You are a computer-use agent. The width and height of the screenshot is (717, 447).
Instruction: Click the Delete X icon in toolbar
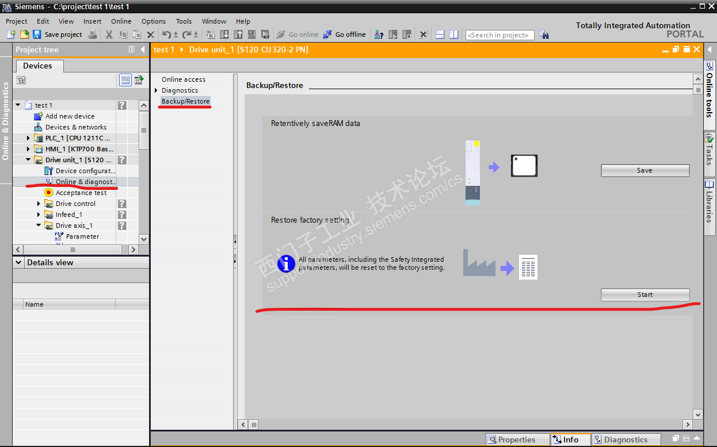pyautogui.click(x=151, y=35)
